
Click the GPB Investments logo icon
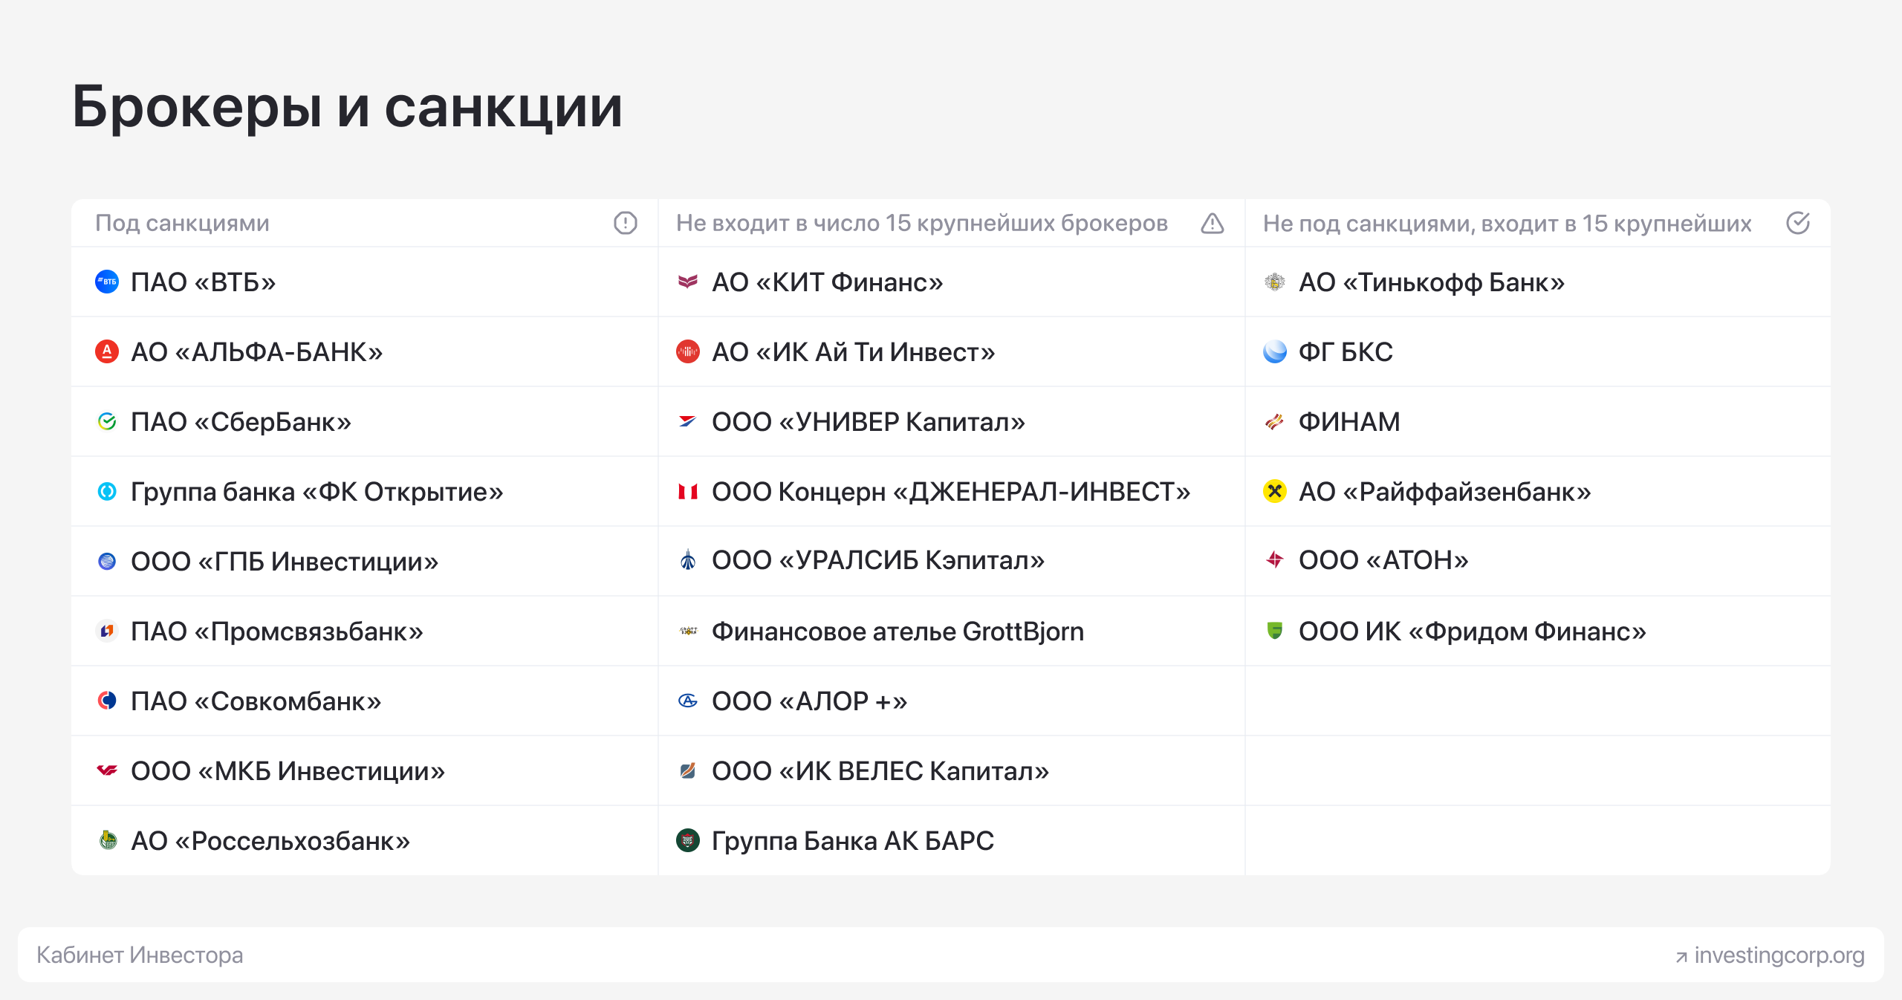pyautogui.click(x=107, y=561)
